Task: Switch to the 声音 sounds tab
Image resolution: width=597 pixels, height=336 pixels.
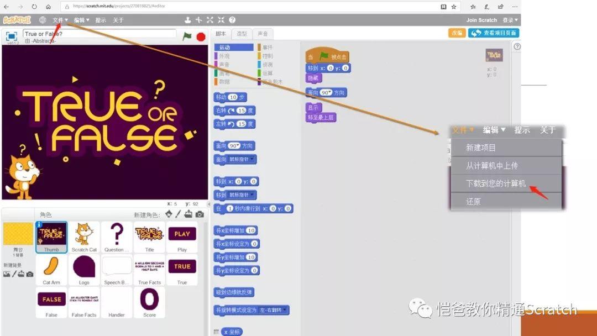Action: click(263, 34)
